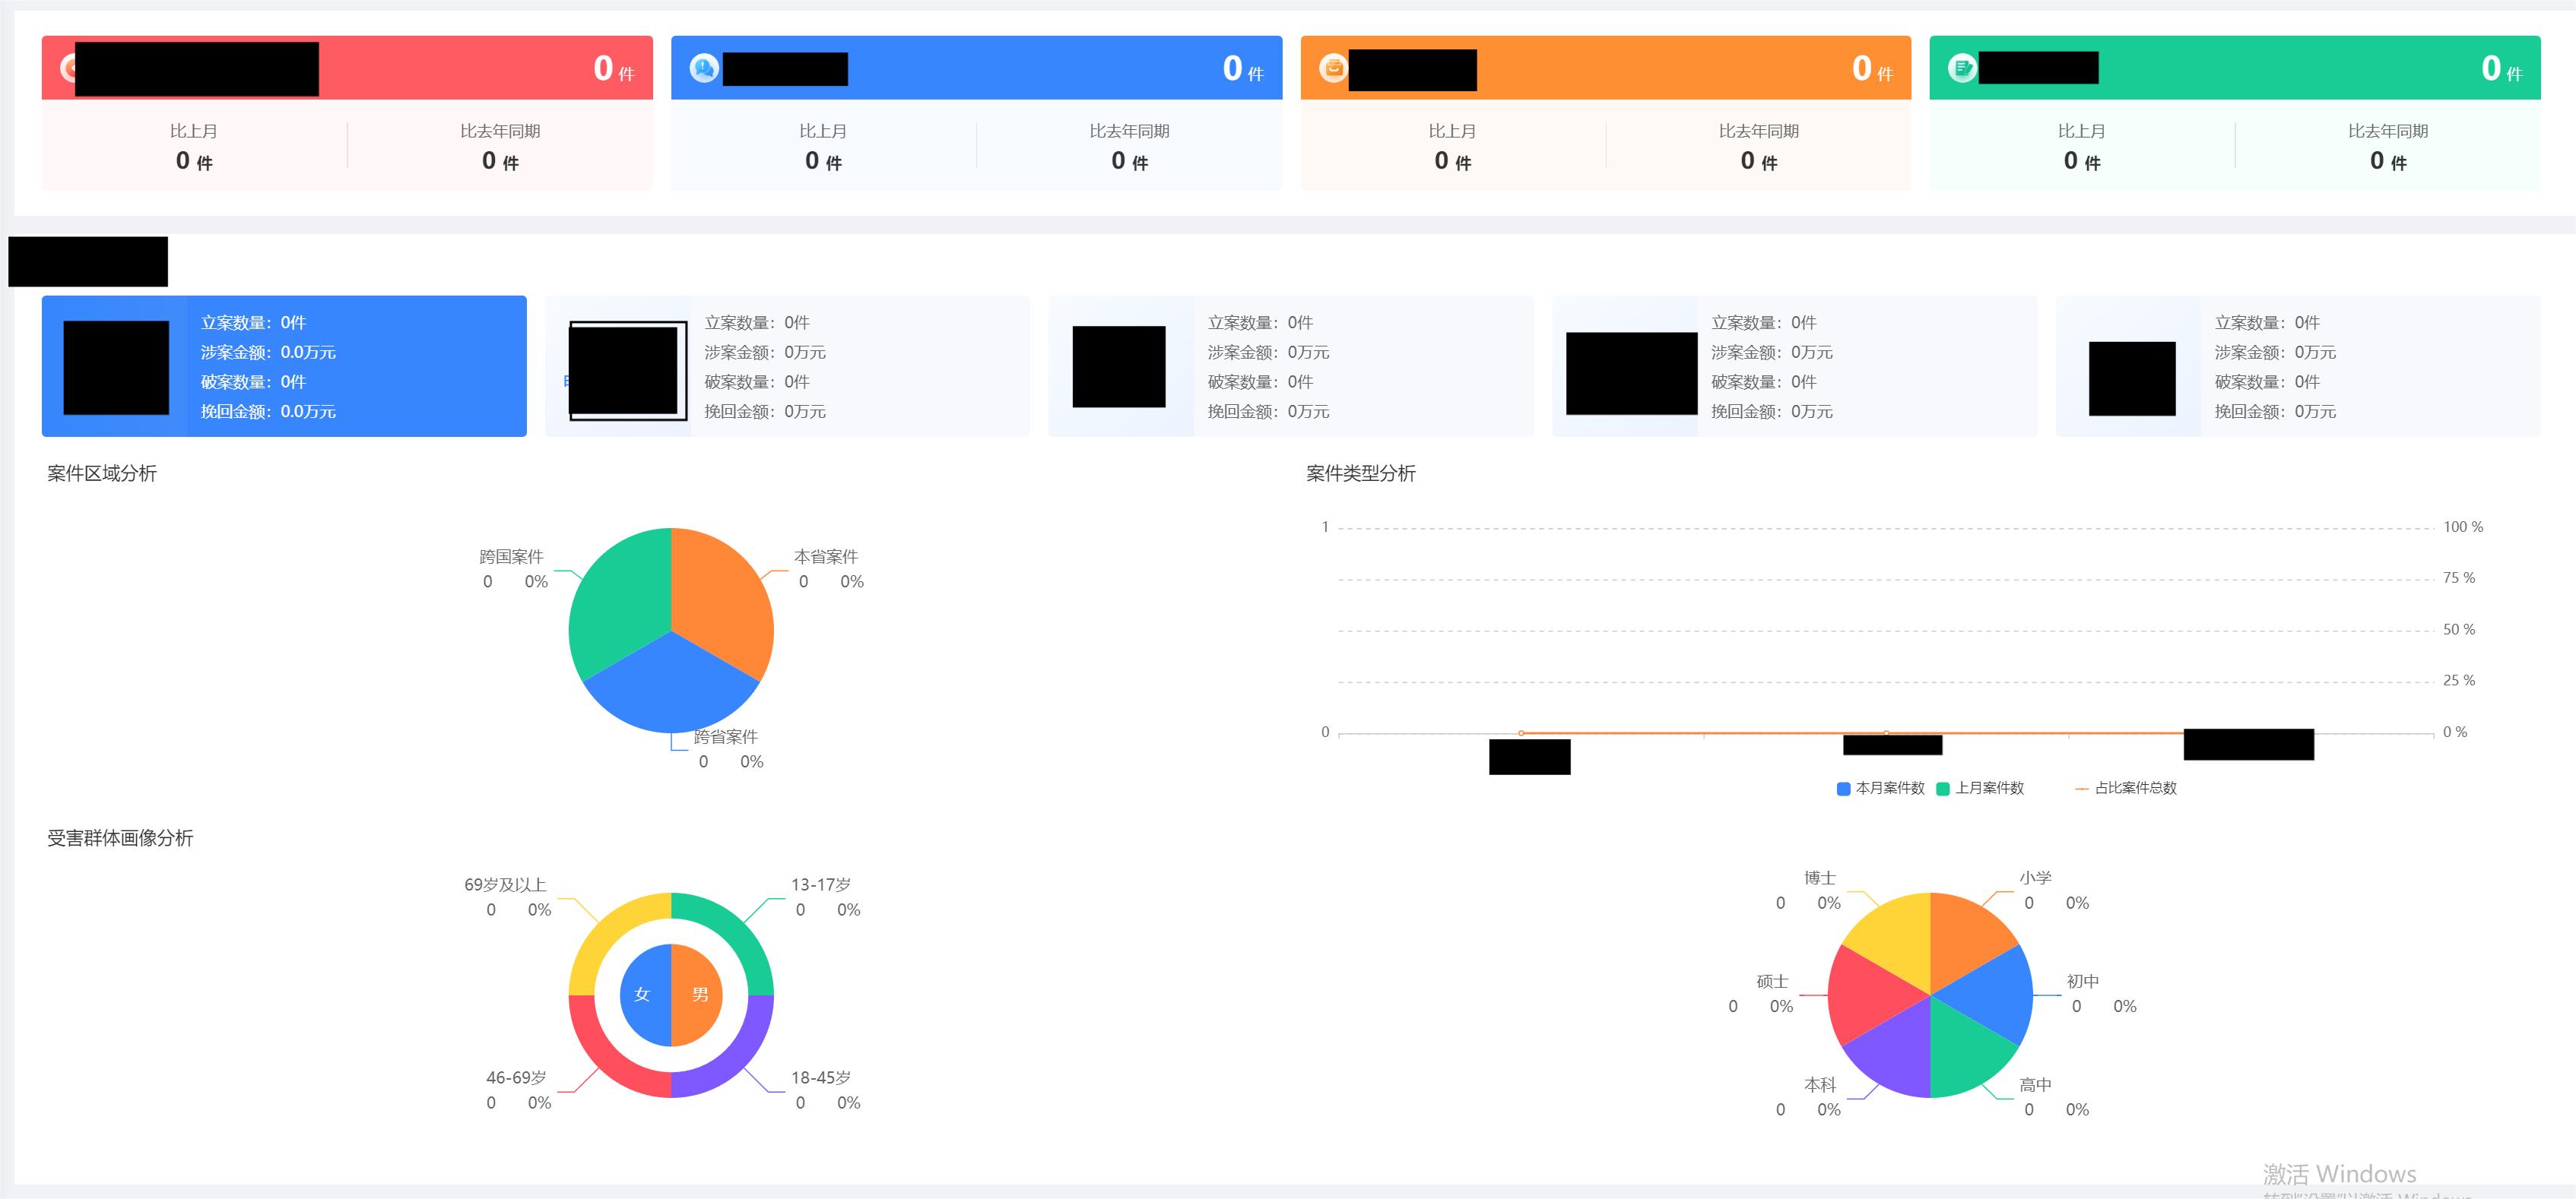Click the 跨国案件 pie label

[511, 556]
